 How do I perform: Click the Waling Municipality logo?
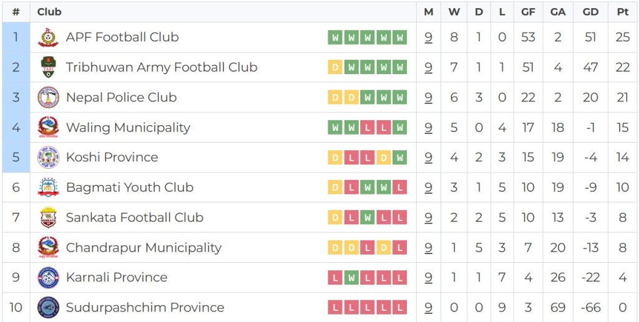(48, 127)
